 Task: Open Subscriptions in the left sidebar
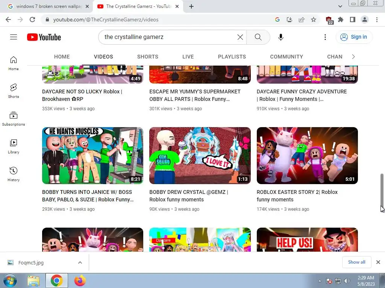click(x=14, y=119)
